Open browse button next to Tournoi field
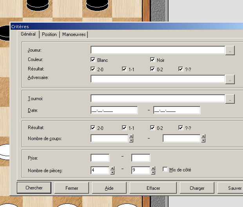This screenshot has height=207, width=243. 230,99
